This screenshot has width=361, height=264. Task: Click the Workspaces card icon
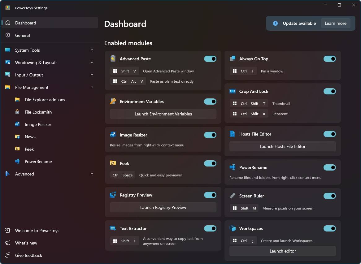233,228
